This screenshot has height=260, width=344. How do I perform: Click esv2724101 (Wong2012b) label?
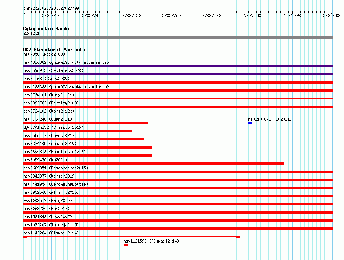click(x=49, y=95)
